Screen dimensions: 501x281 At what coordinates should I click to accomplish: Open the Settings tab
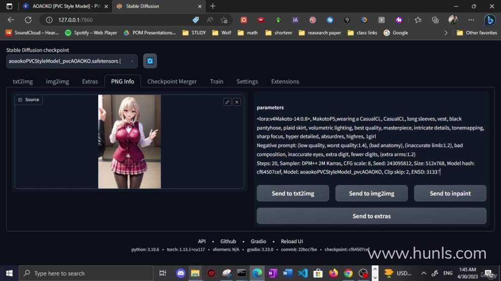point(247,81)
